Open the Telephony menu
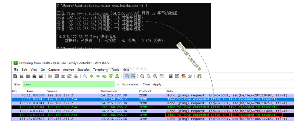 click(100, 69)
